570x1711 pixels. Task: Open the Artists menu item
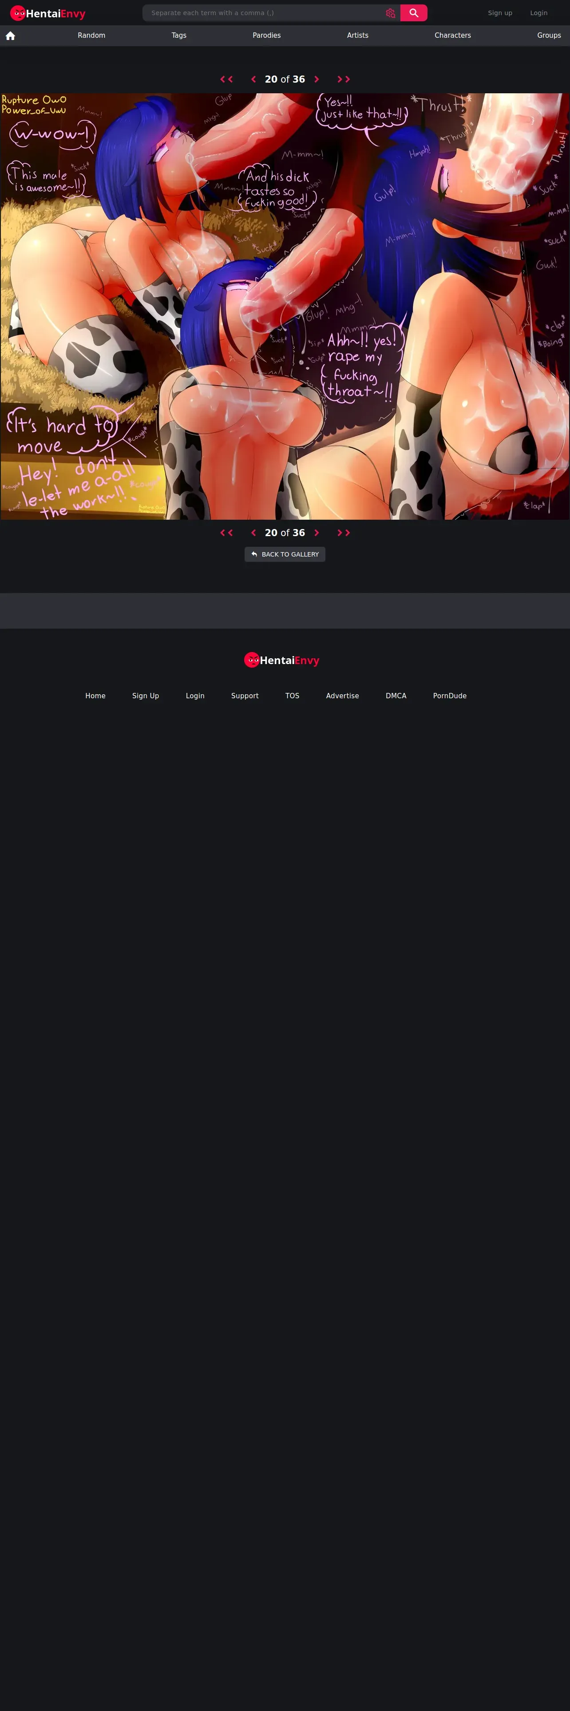(358, 35)
